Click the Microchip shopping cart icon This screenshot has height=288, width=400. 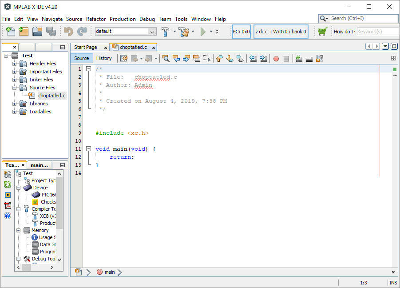(322, 32)
